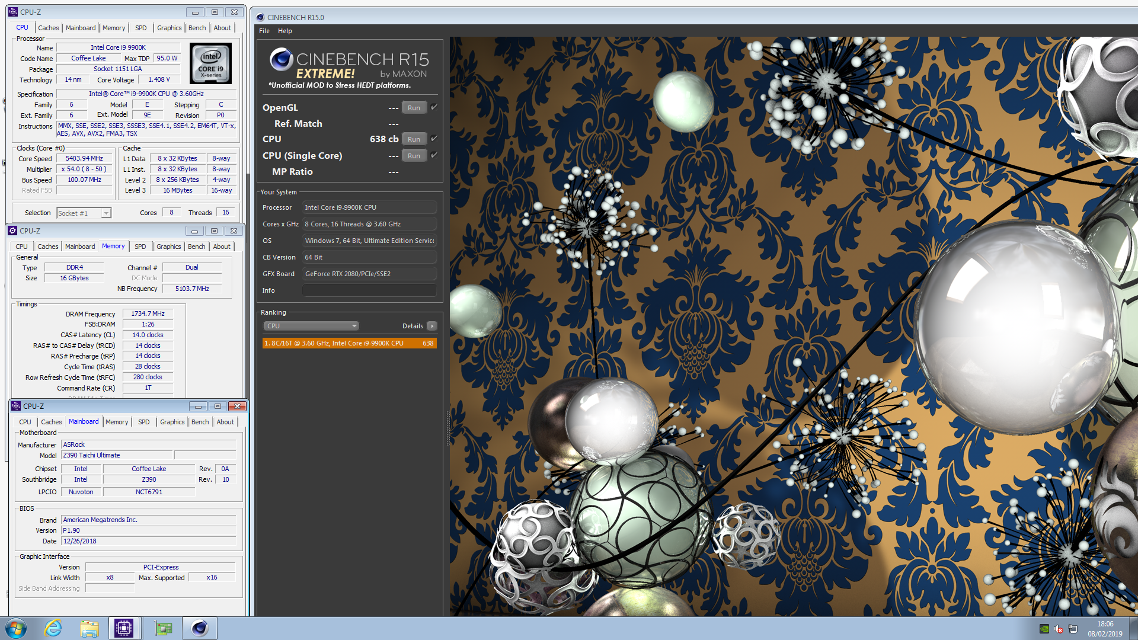Click the motherboard model Z390 Taichi Ultimate
The height and width of the screenshot is (640, 1138).
pos(117,455)
